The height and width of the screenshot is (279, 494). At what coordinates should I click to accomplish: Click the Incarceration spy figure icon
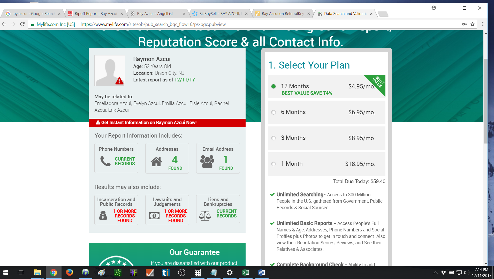click(103, 215)
